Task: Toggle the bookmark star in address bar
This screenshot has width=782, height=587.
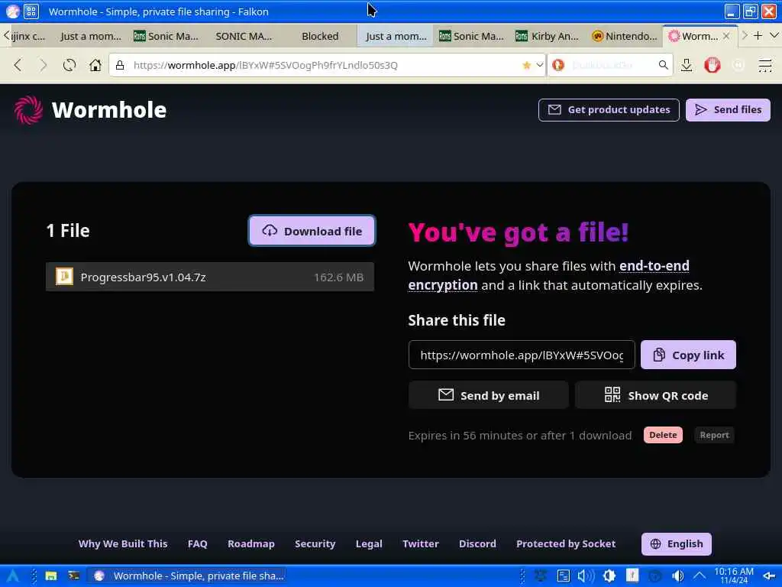Action: point(526,65)
